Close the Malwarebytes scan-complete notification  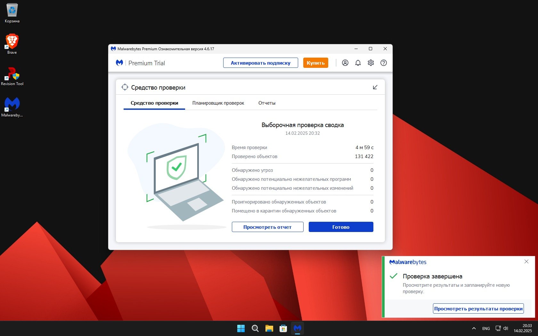pos(526,261)
